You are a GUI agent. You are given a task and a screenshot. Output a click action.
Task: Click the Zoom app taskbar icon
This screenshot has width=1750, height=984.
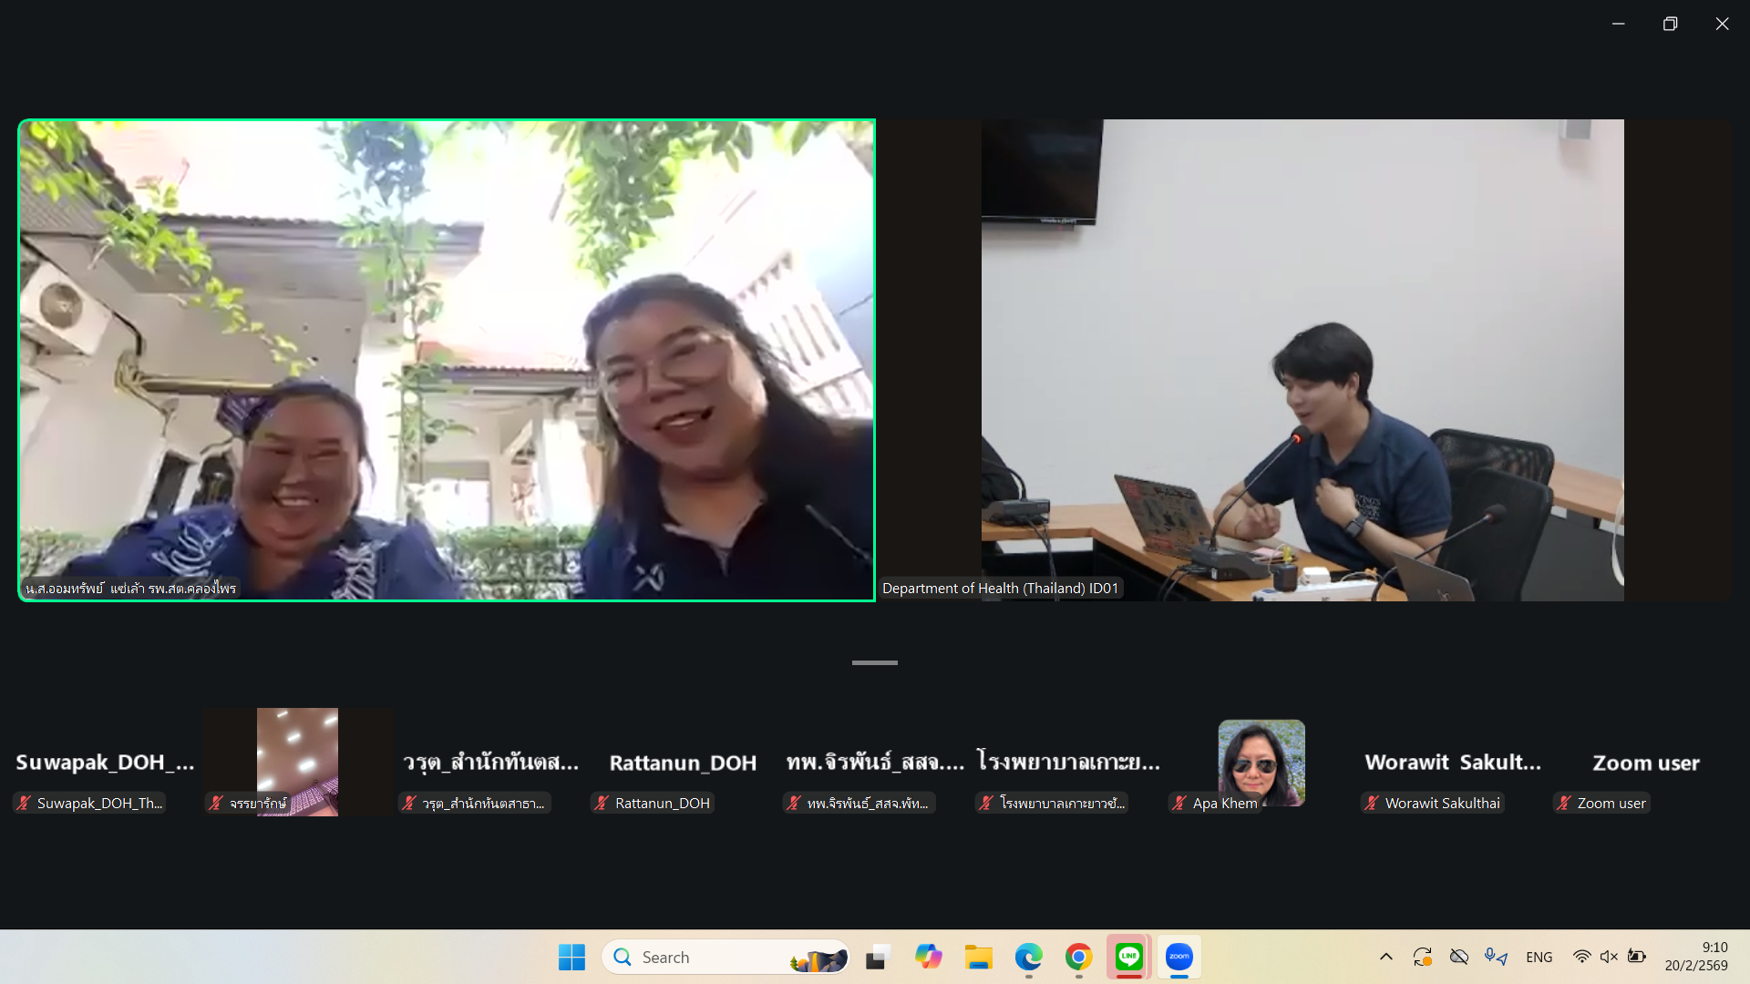coord(1179,957)
